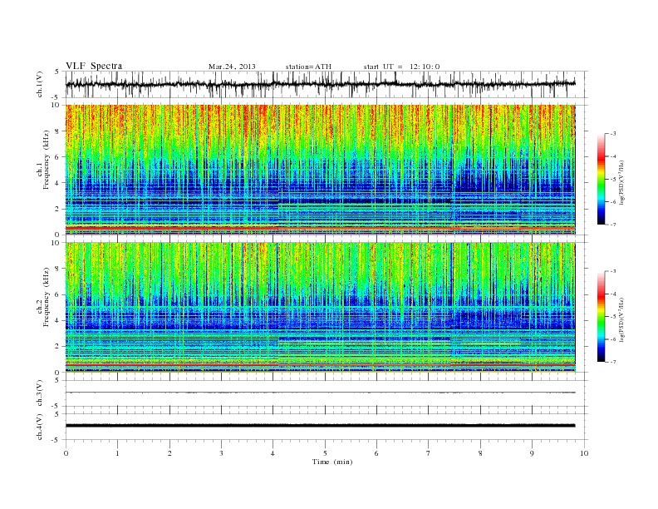Click the ch.2 spectrogram color bar
Image resolution: width=658 pixels, height=509 pixels.
pos(601,316)
